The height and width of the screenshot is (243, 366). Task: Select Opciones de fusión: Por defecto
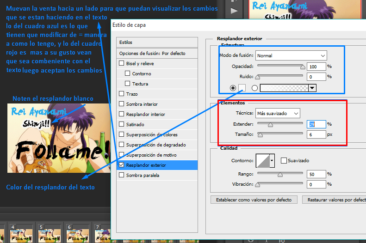click(x=157, y=53)
